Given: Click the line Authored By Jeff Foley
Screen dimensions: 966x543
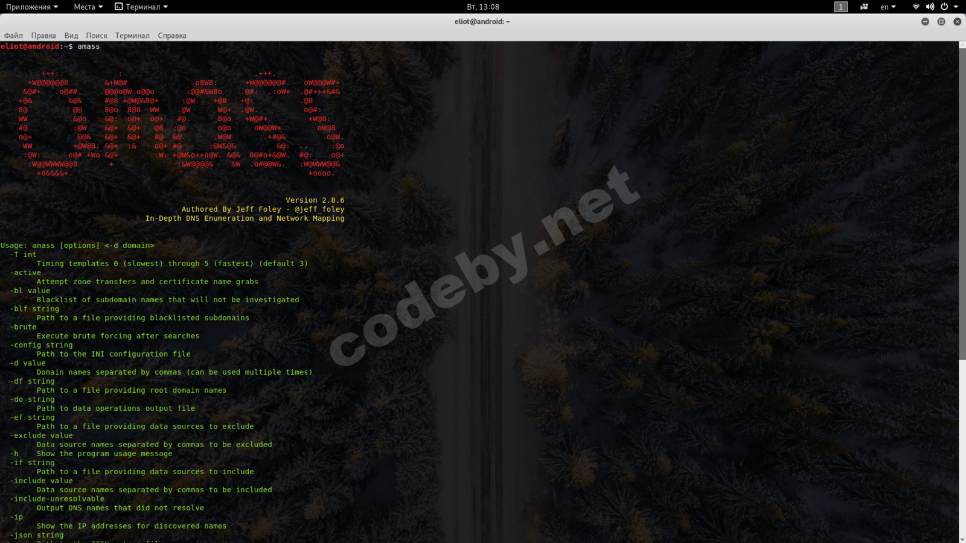Looking at the screenshot, I should (x=263, y=209).
